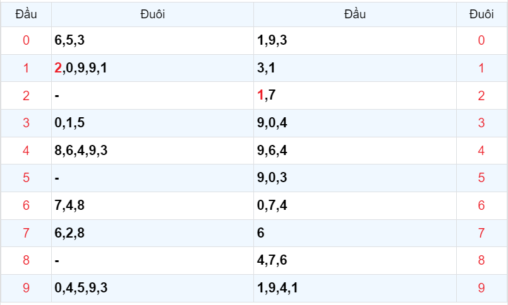Click the leftmost Đầu column header
Screen dimensions: 508x305
[x=26, y=14]
